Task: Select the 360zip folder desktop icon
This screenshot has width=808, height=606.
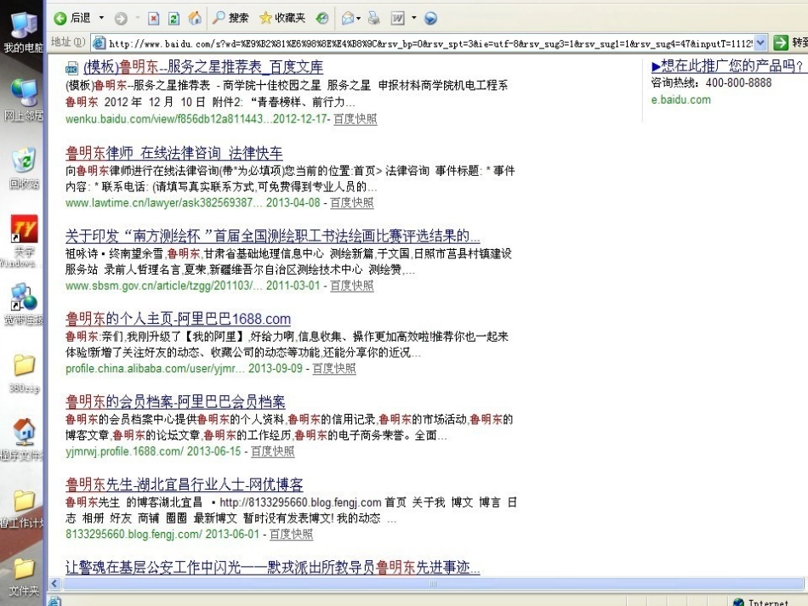Action: [x=24, y=373]
